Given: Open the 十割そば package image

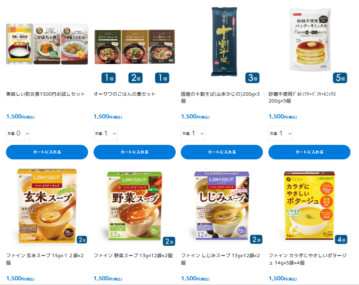Looking at the screenshot, I should click(224, 41).
